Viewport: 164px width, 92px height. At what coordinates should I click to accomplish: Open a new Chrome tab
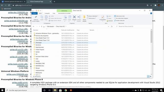(54, 2)
